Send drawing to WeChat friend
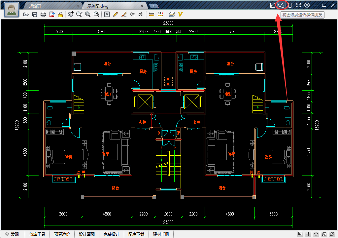This screenshot has height=238, width=338. pyautogui.click(x=281, y=5)
